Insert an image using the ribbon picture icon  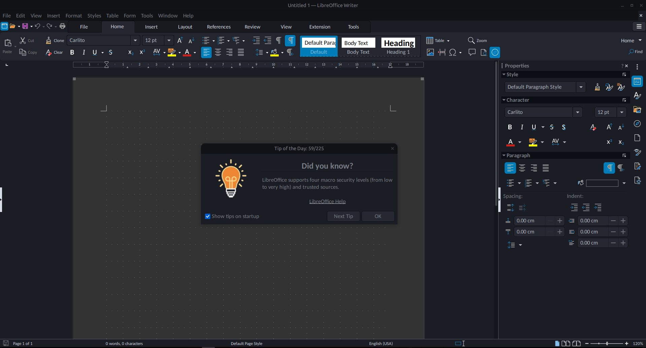[x=430, y=52]
